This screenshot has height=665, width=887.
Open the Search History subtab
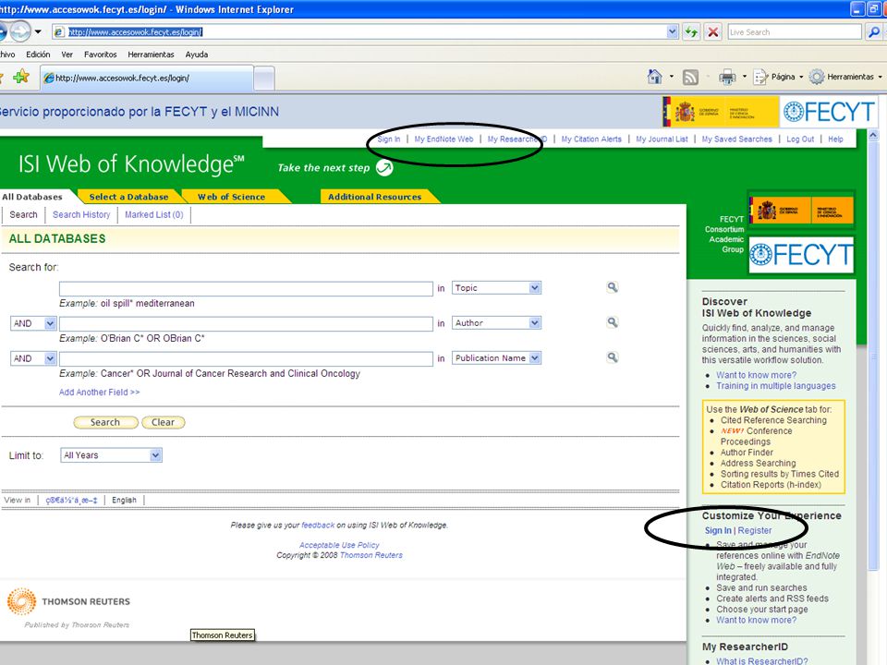(81, 215)
